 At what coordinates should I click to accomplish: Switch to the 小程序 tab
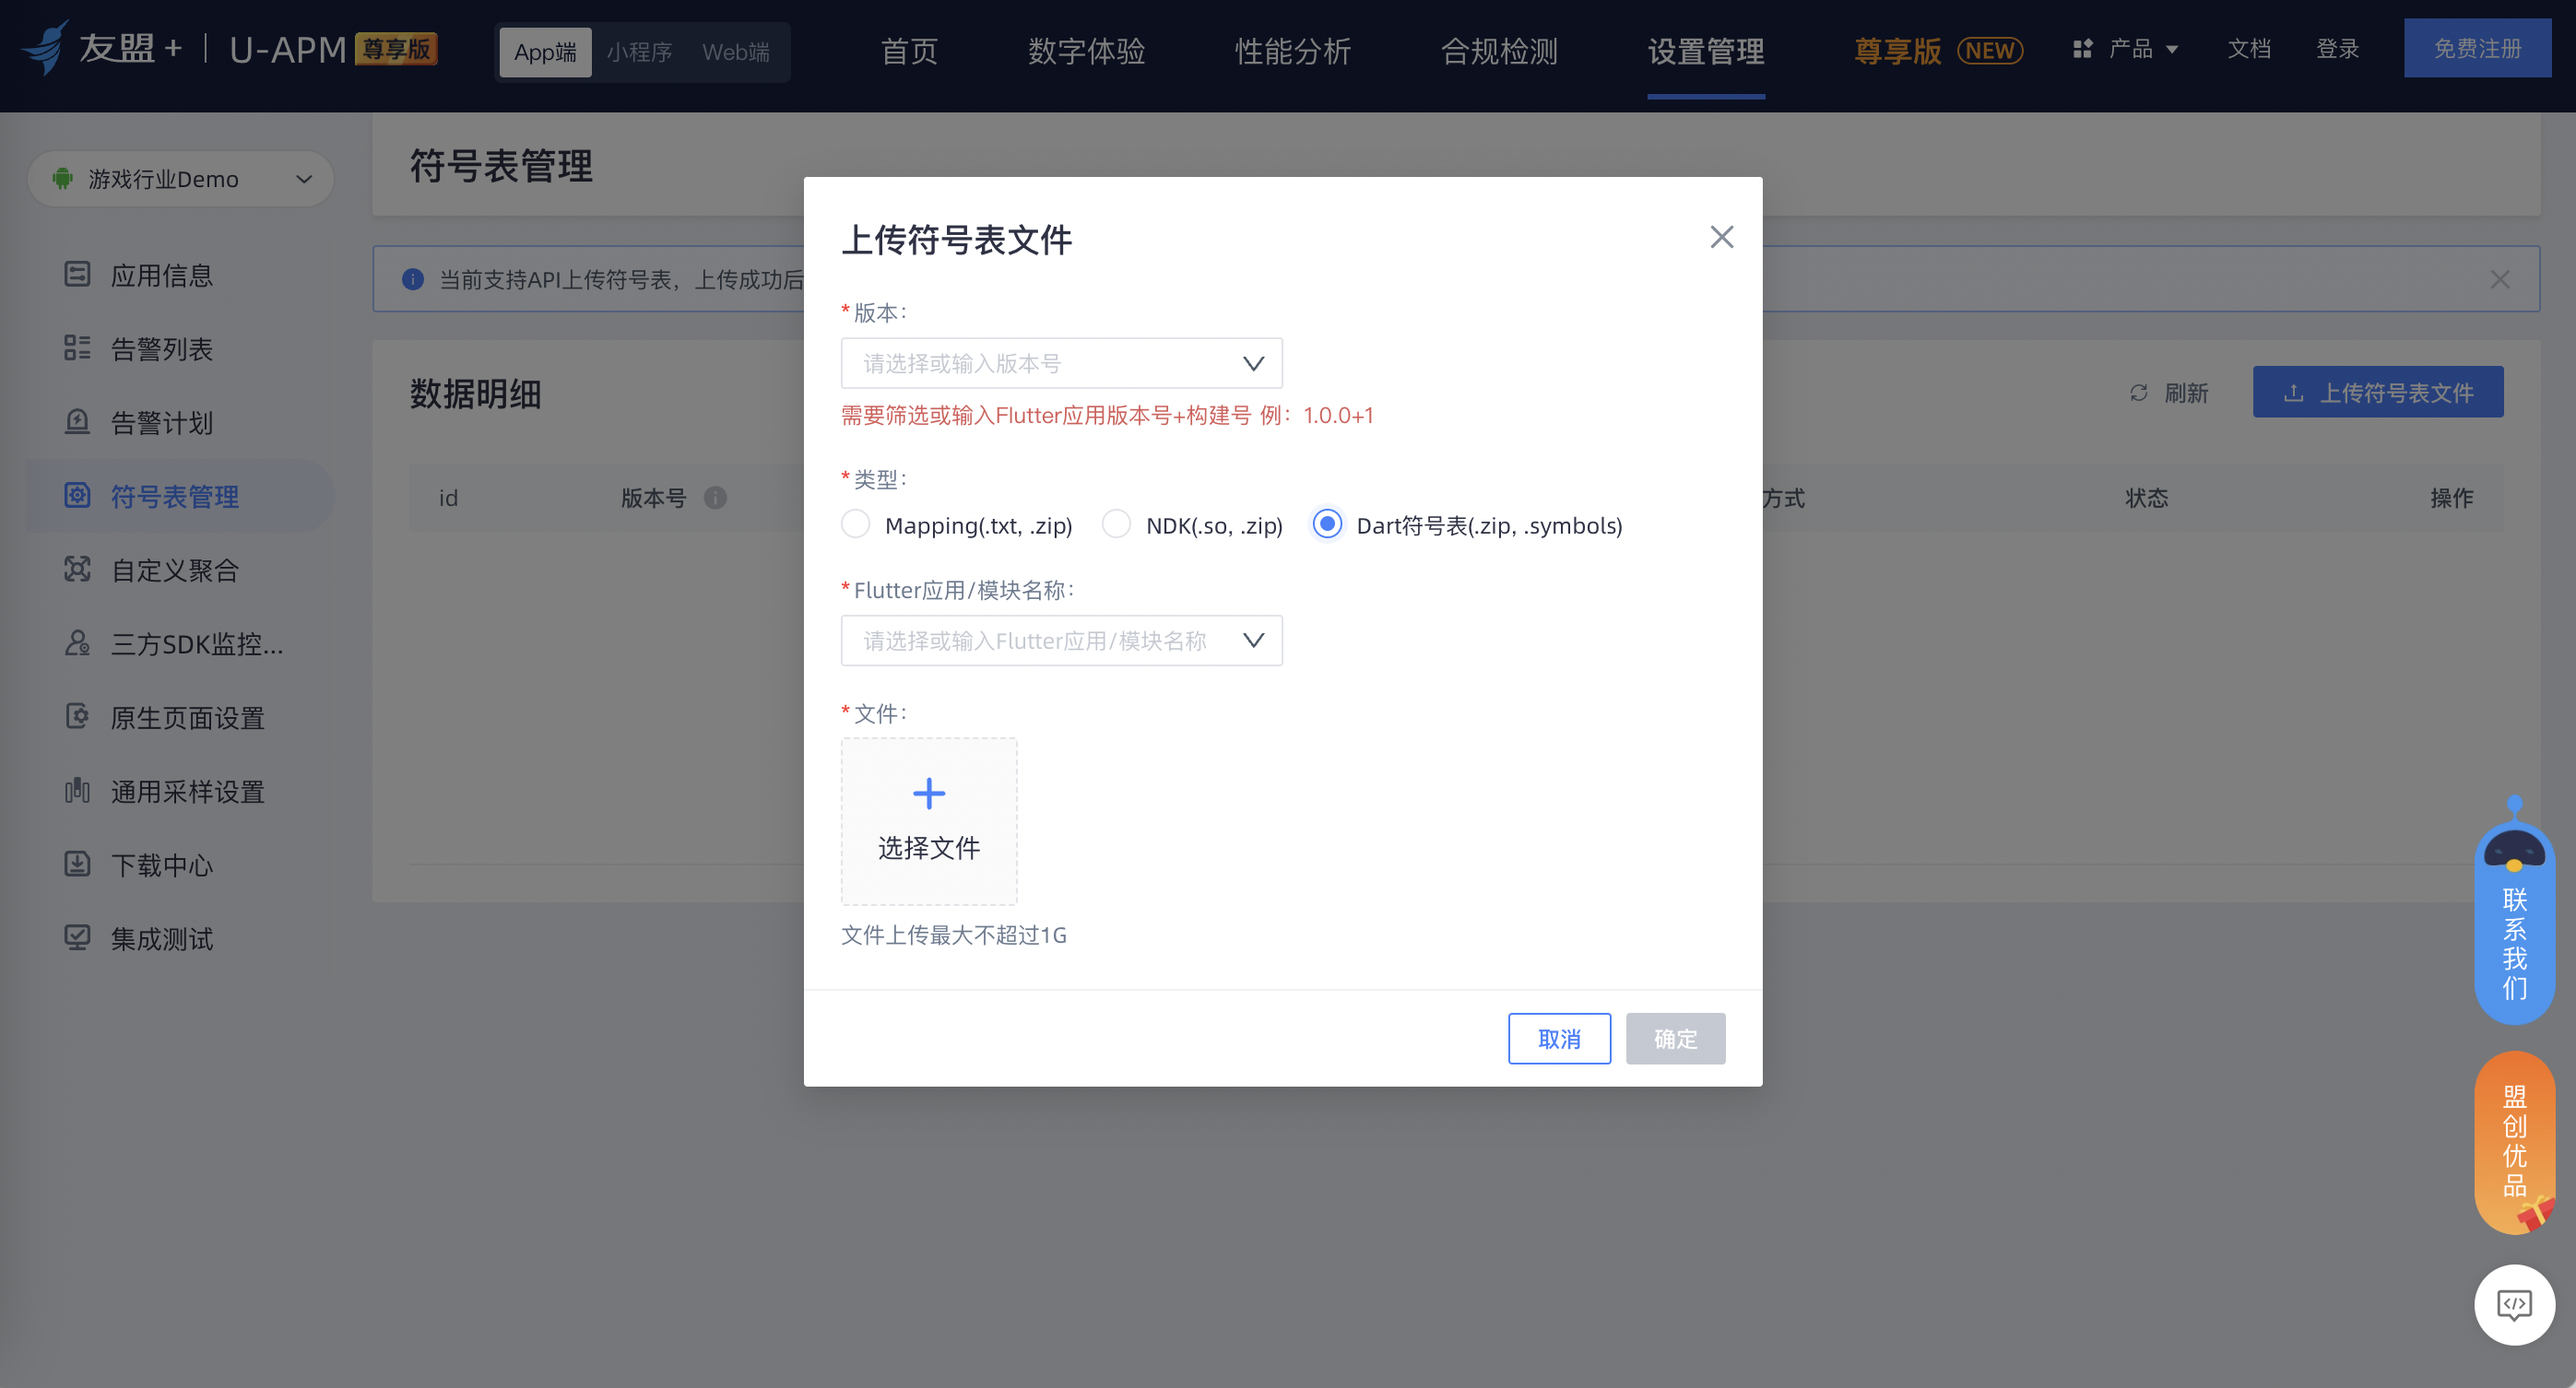(639, 52)
